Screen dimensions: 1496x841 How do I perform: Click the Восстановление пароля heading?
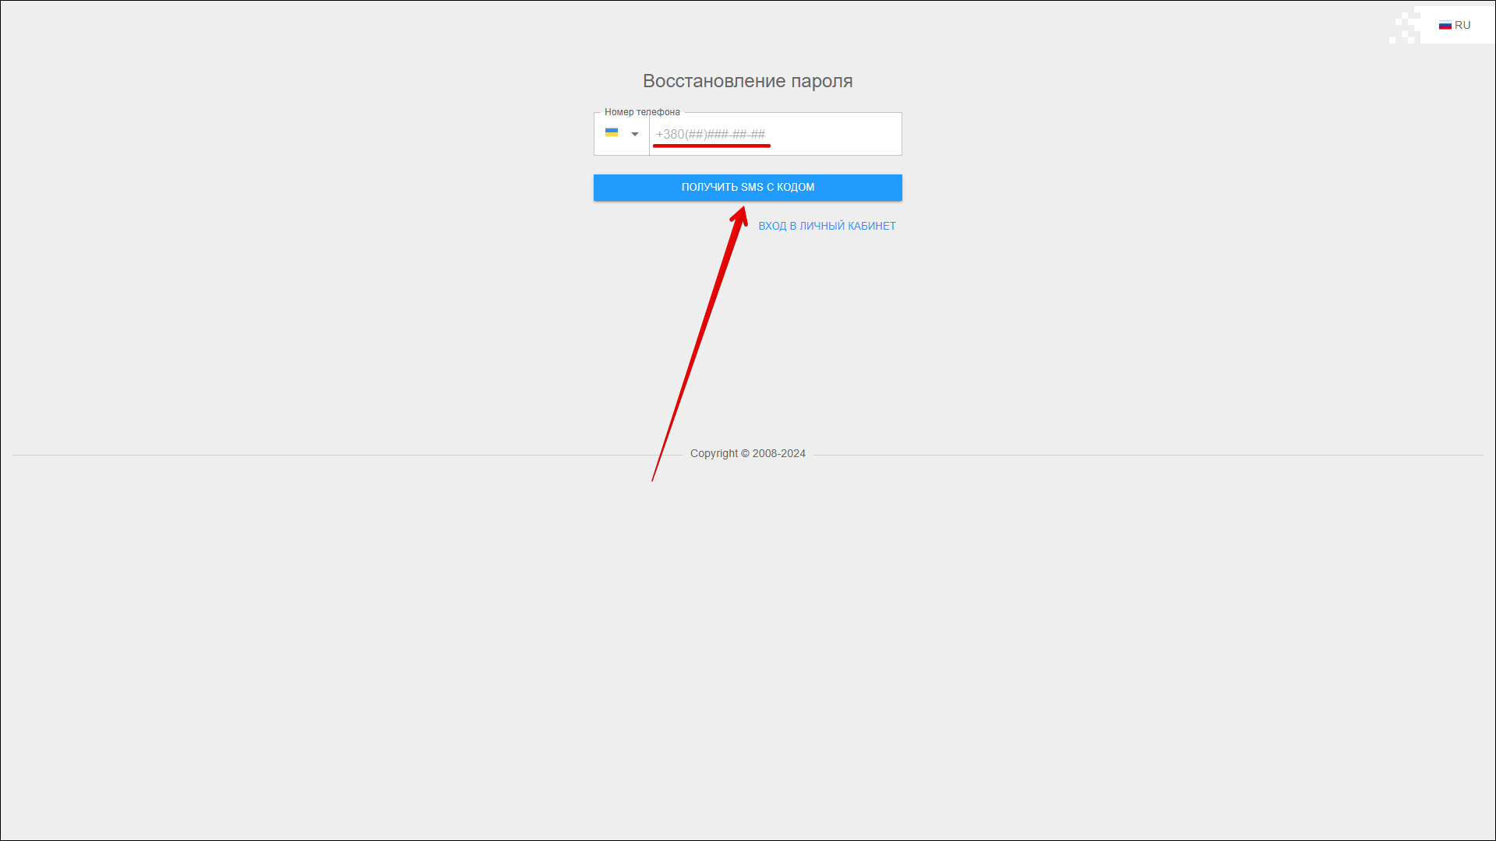[747, 81]
